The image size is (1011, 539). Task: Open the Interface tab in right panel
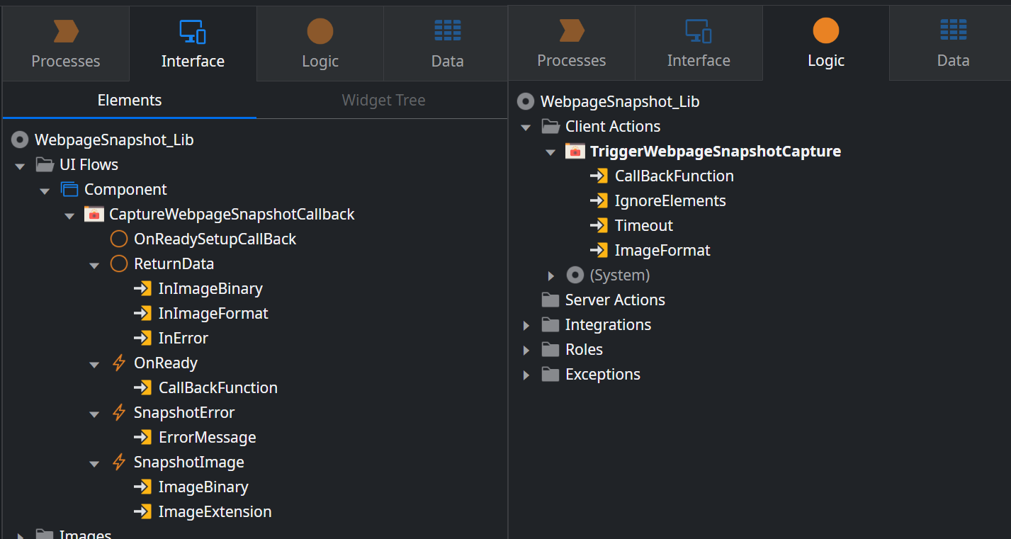click(x=699, y=44)
